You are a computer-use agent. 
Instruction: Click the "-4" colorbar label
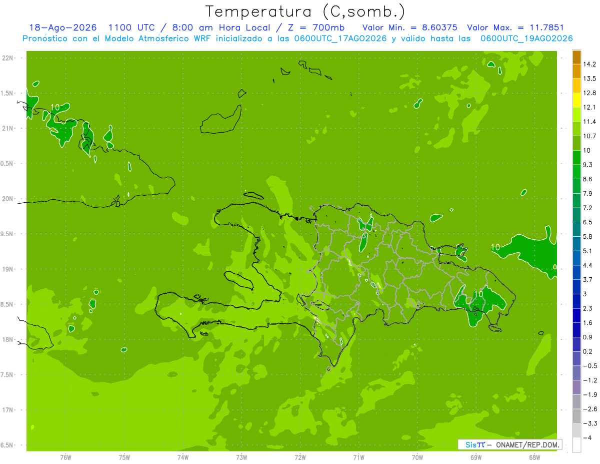coord(587,438)
